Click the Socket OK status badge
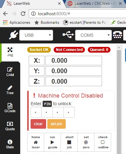The height and width of the screenshot is (154, 126). coord(39,50)
